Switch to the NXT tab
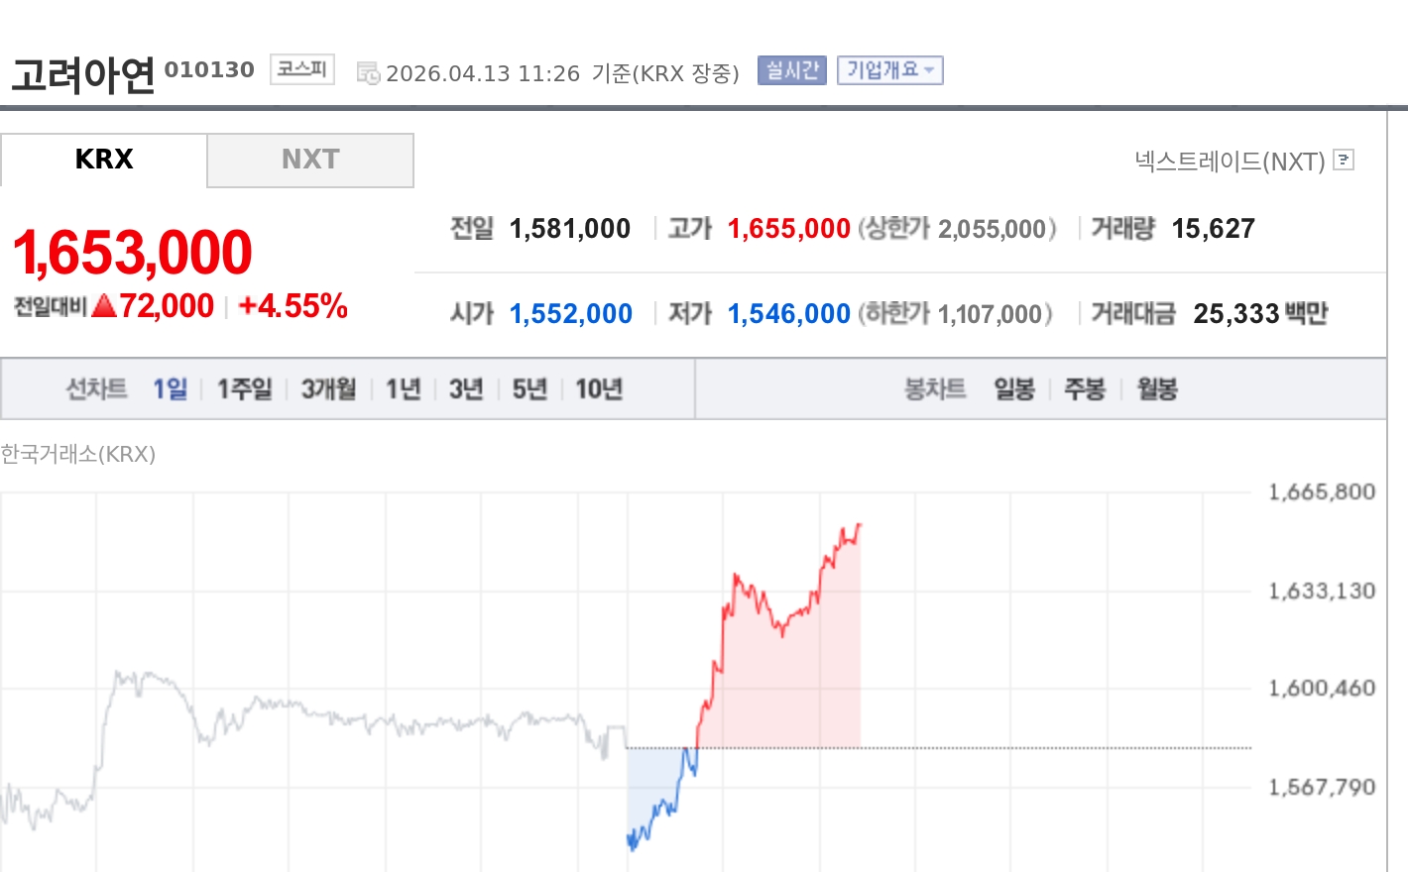Screen dimensions: 1408x872 (x=309, y=160)
